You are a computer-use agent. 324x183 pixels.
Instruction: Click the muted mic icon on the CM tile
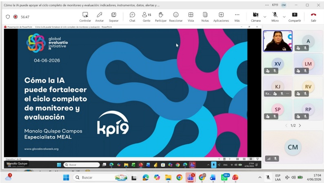(275, 159)
